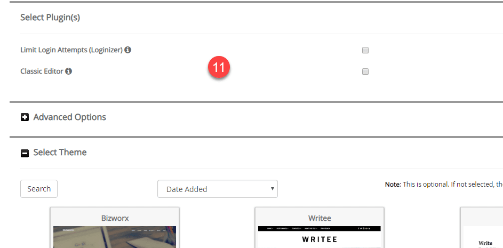Expand the Advanced Options section
Screen dimensions: 503x248
(x=70, y=117)
